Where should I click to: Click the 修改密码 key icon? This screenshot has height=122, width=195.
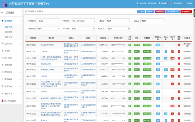175,3
